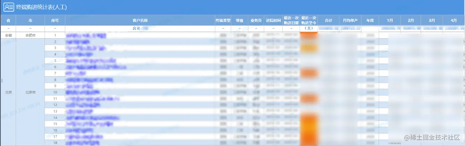
Task: Click the 4月 column header
Action: (x=454, y=21)
